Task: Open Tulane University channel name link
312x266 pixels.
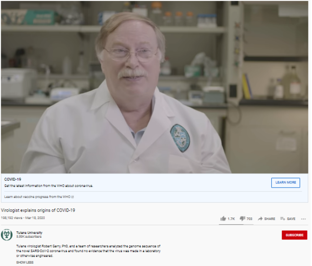Action: [x=29, y=232]
